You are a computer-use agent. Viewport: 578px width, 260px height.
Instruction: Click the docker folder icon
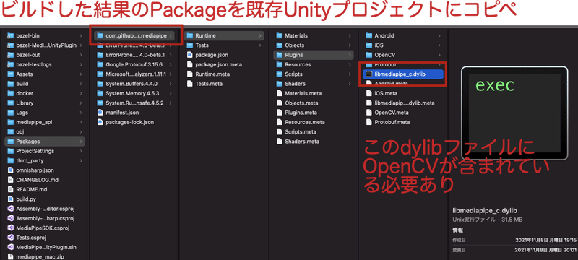(x=11, y=93)
